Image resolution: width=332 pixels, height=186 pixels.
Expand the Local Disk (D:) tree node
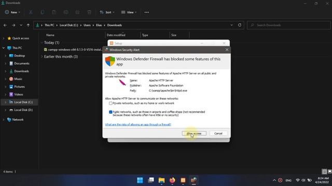click(6, 110)
